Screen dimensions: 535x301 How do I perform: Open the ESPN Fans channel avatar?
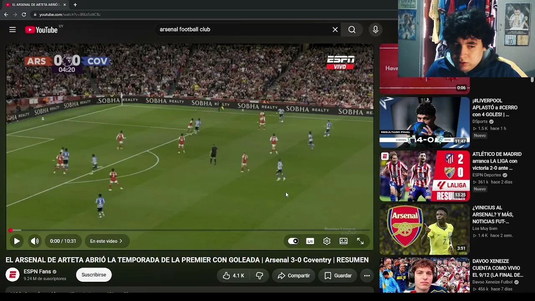point(13,275)
